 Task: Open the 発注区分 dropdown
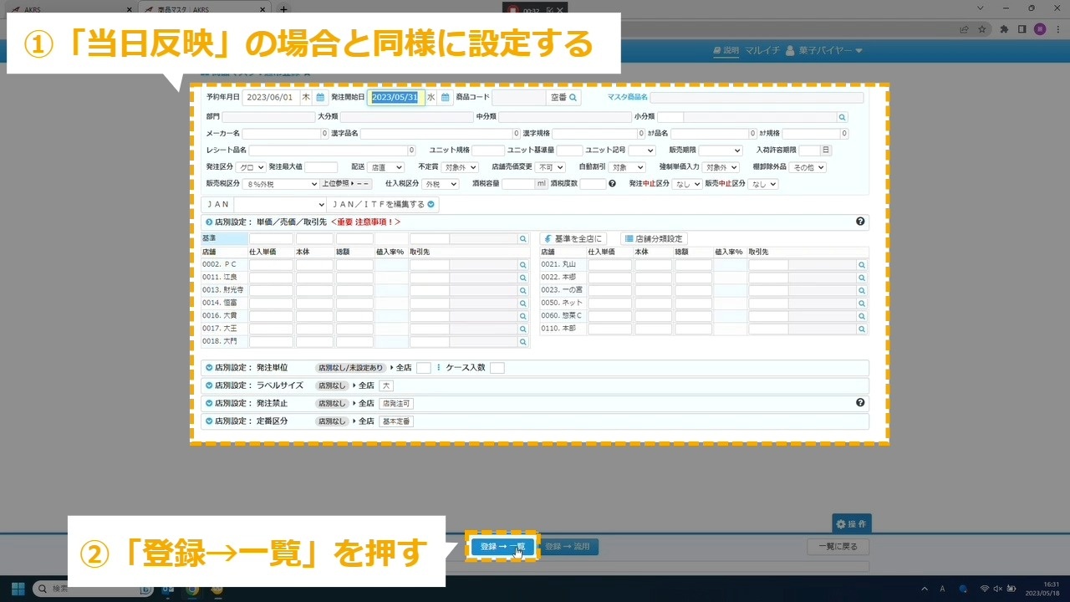click(250, 167)
